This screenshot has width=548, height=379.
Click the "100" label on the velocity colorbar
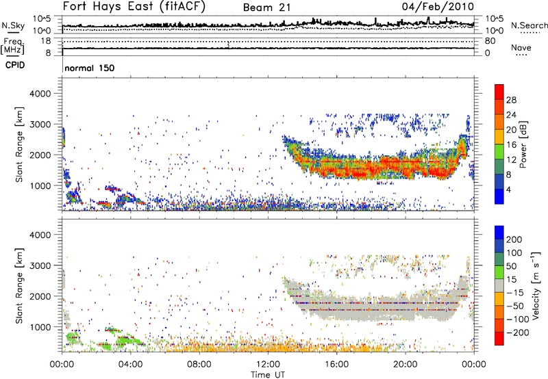pyautogui.click(x=514, y=253)
